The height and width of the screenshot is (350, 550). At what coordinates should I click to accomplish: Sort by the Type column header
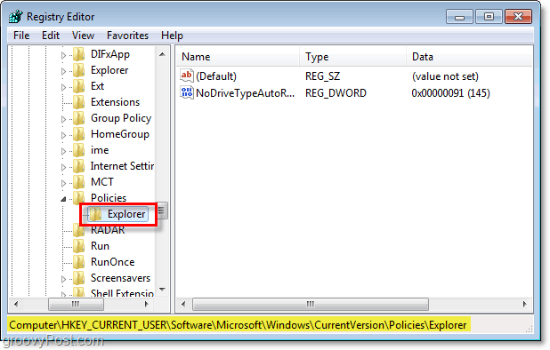point(352,56)
